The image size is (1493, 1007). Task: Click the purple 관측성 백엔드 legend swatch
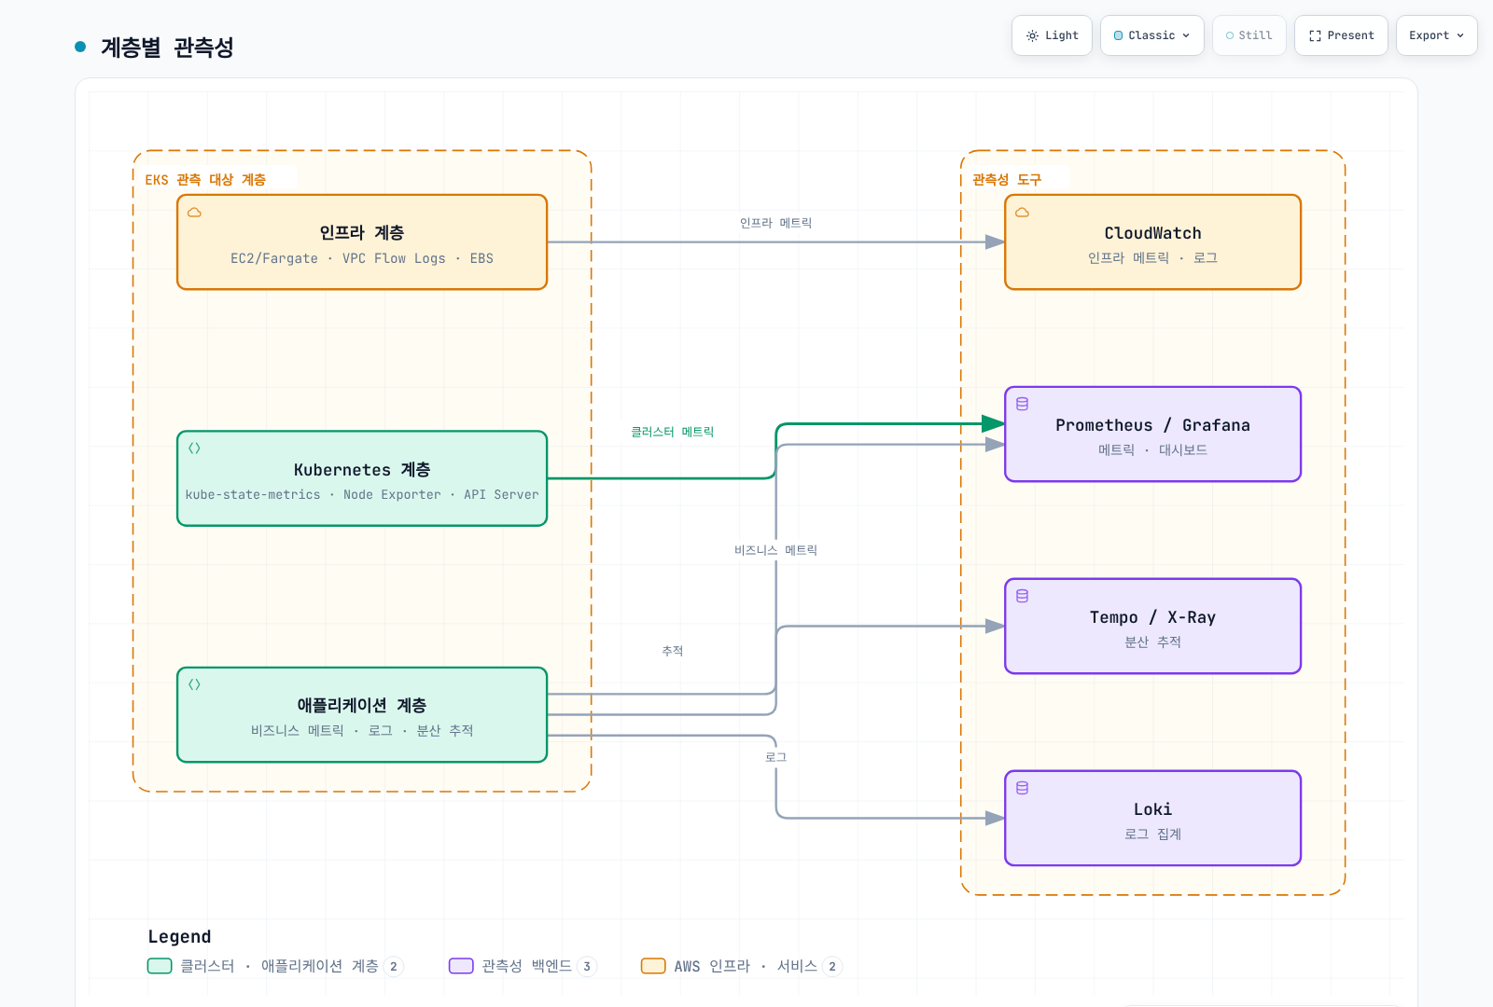click(x=461, y=966)
